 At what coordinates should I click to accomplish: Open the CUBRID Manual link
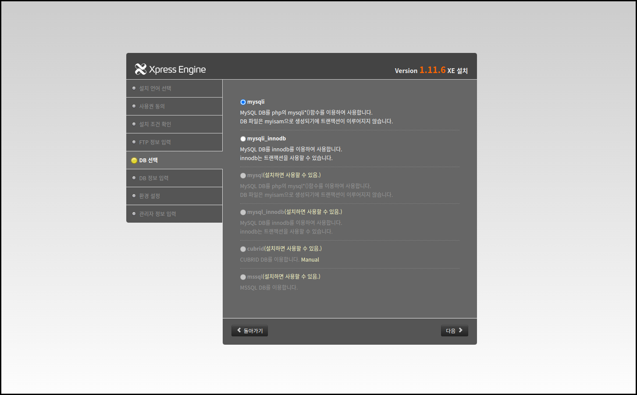[310, 259]
